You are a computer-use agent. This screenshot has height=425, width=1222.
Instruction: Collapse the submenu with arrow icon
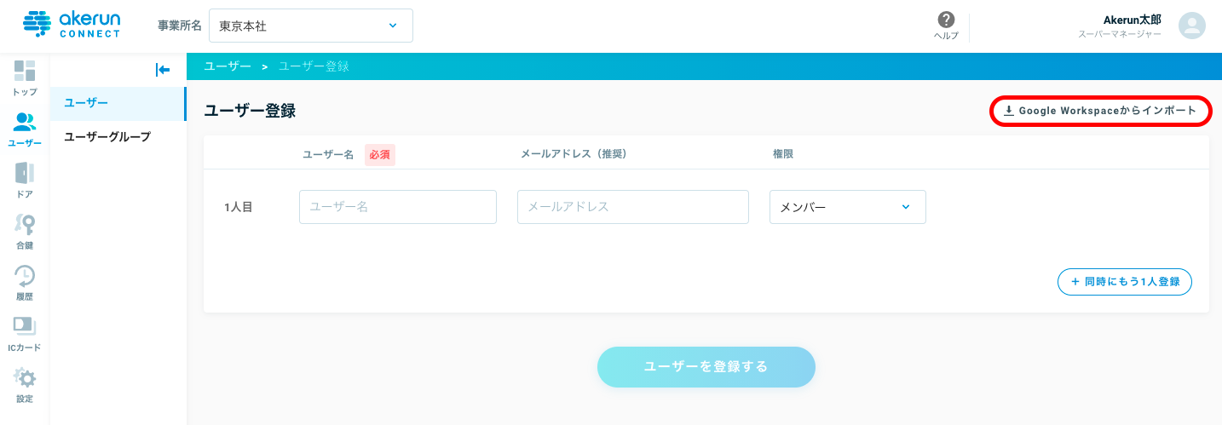coord(163,70)
